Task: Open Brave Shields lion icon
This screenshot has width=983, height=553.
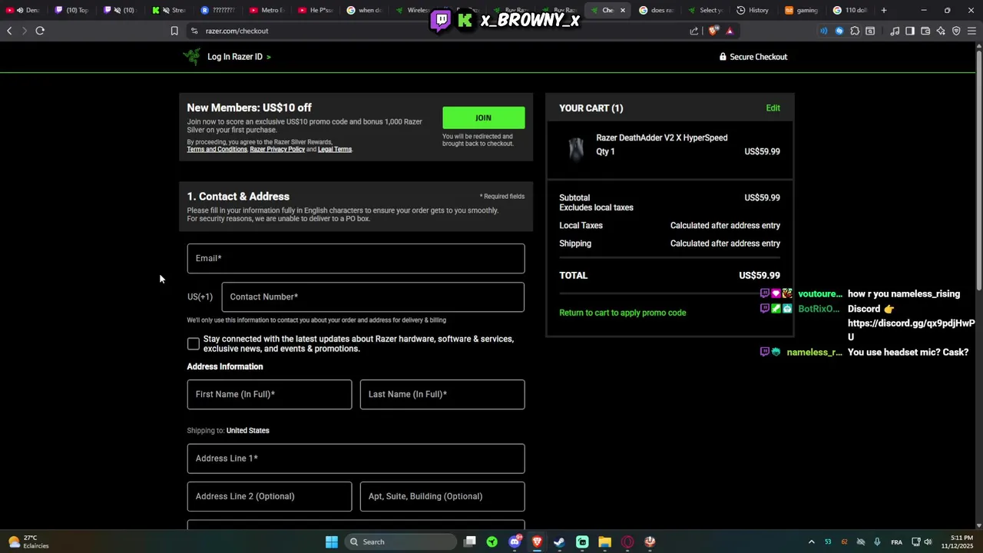Action: (x=713, y=31)
